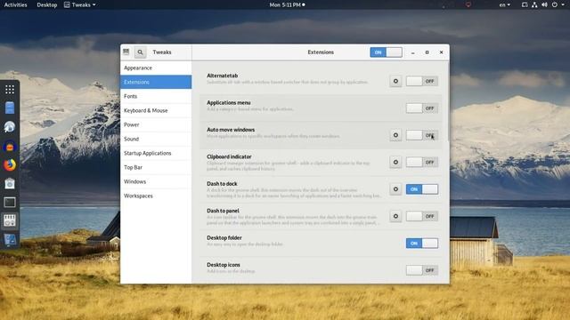This screenshot has height=320, width=570.
Task: Maximize the Tweaks window
Action: [x=427, y=52]
